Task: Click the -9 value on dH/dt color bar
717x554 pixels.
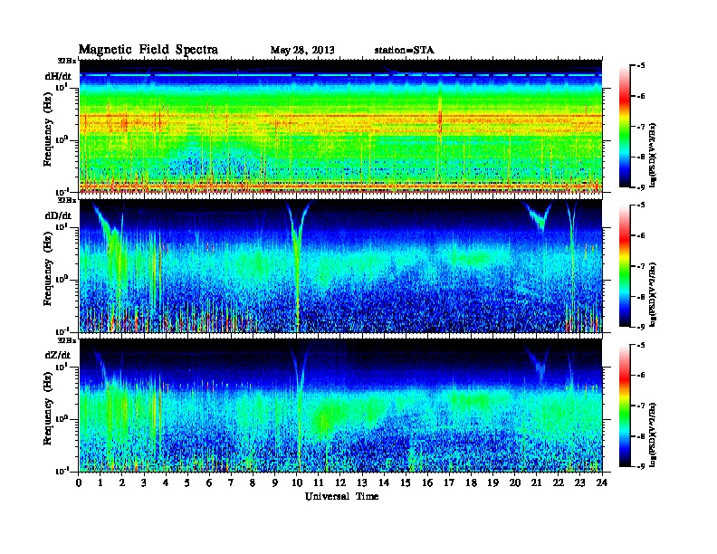Action: pos(641,187)
